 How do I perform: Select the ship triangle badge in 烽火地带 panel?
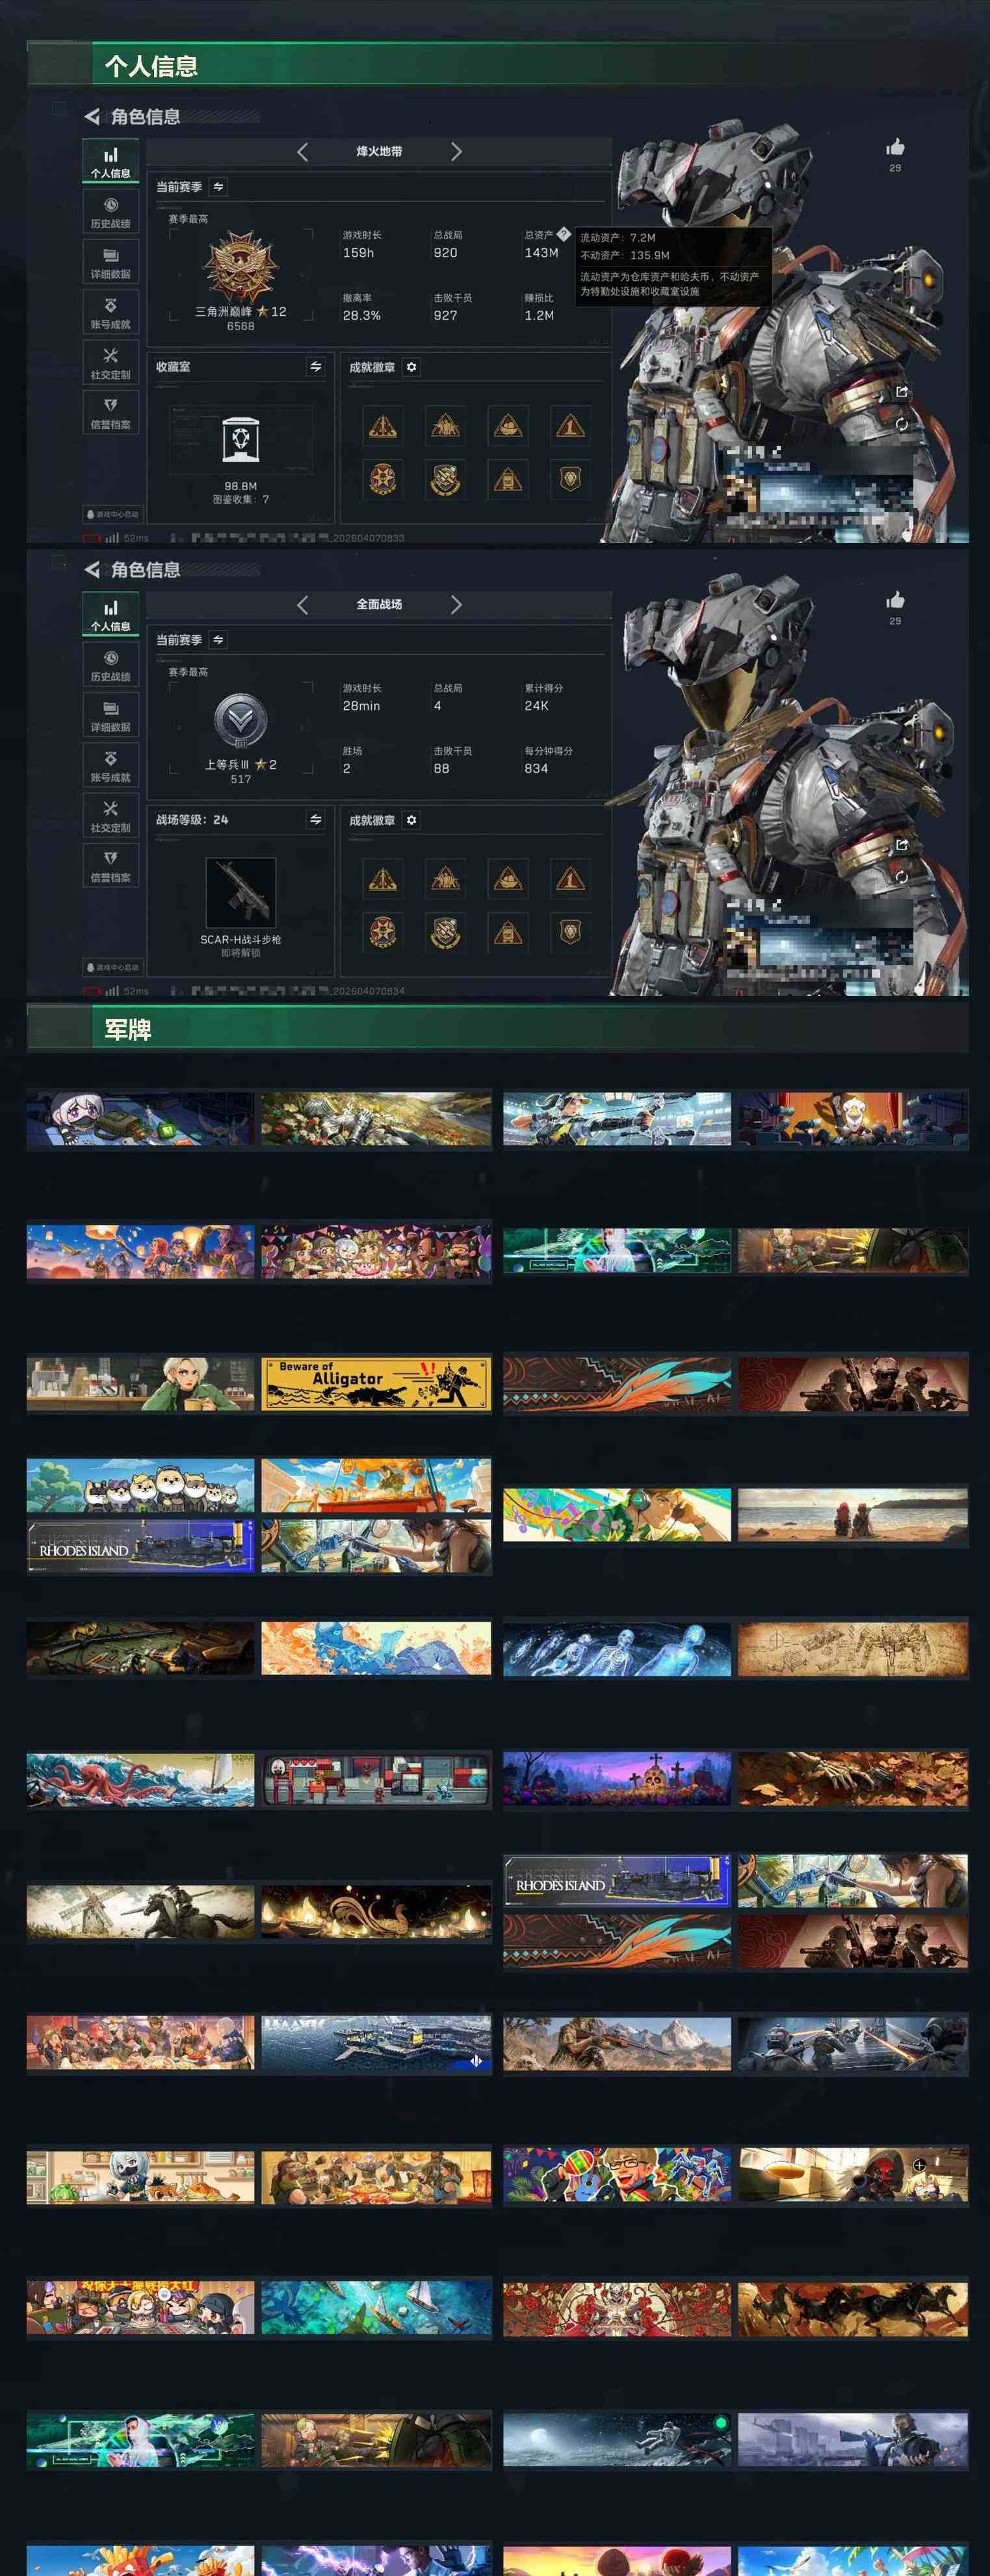508,427
